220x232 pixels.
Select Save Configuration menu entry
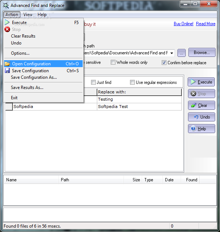(43, 70)
